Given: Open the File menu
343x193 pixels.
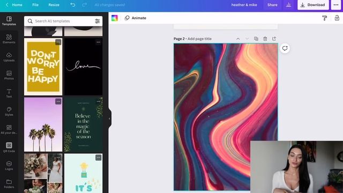Looking at the screenshot, I should (x=35, y=5).
